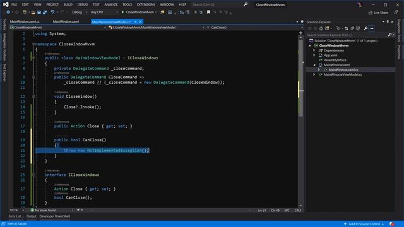
Task: Click the editor split window plus icon
Action: pyautogui.click(x=300, y=33)
